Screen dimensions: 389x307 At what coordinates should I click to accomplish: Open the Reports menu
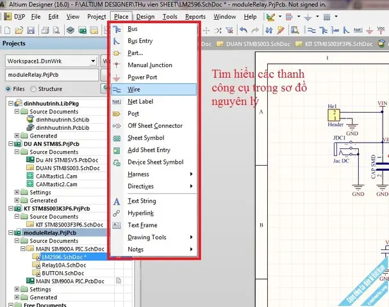(195, 17)
